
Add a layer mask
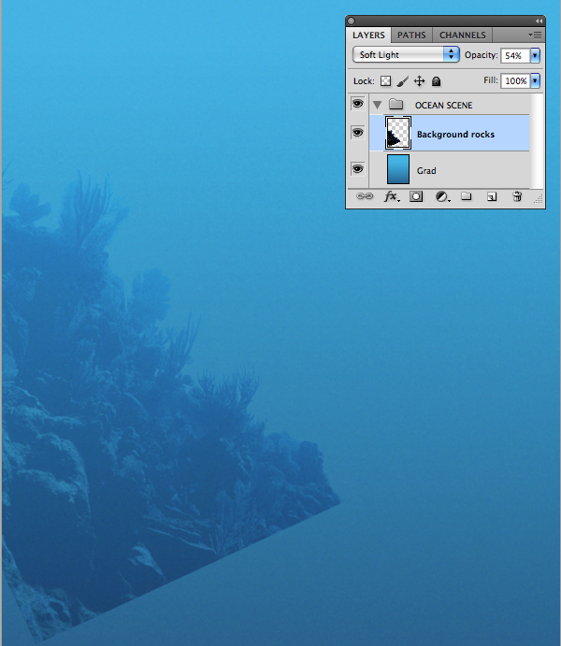[x=416, y=196]
